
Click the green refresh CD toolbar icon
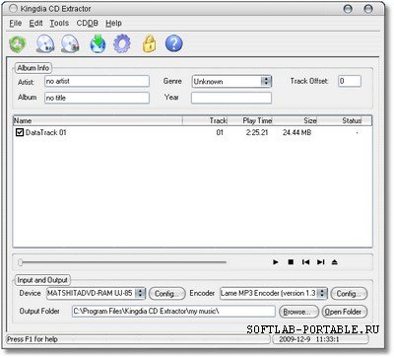(x=18, y=44)
